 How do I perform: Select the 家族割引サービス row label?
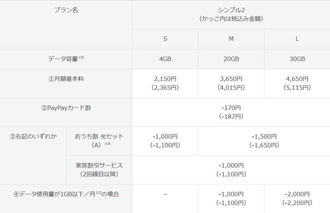click(99, 165)
